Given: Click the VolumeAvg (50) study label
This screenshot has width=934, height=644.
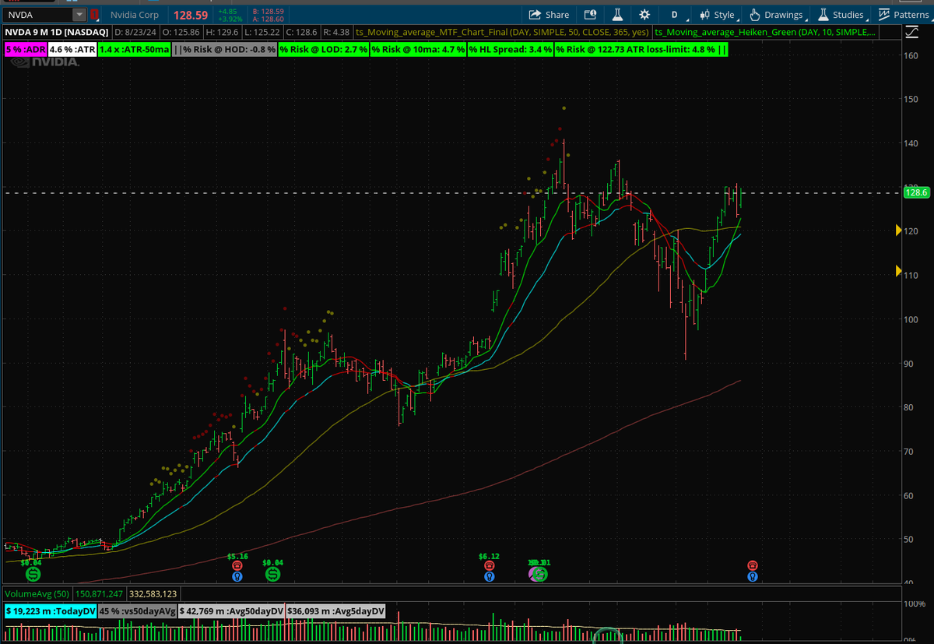Looking at the screenshot, I should (x=36, y=594).
